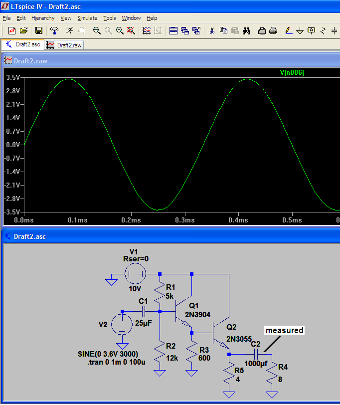Click the V(n006) trace label
The image size is (340, 405).
click(292, 73)
